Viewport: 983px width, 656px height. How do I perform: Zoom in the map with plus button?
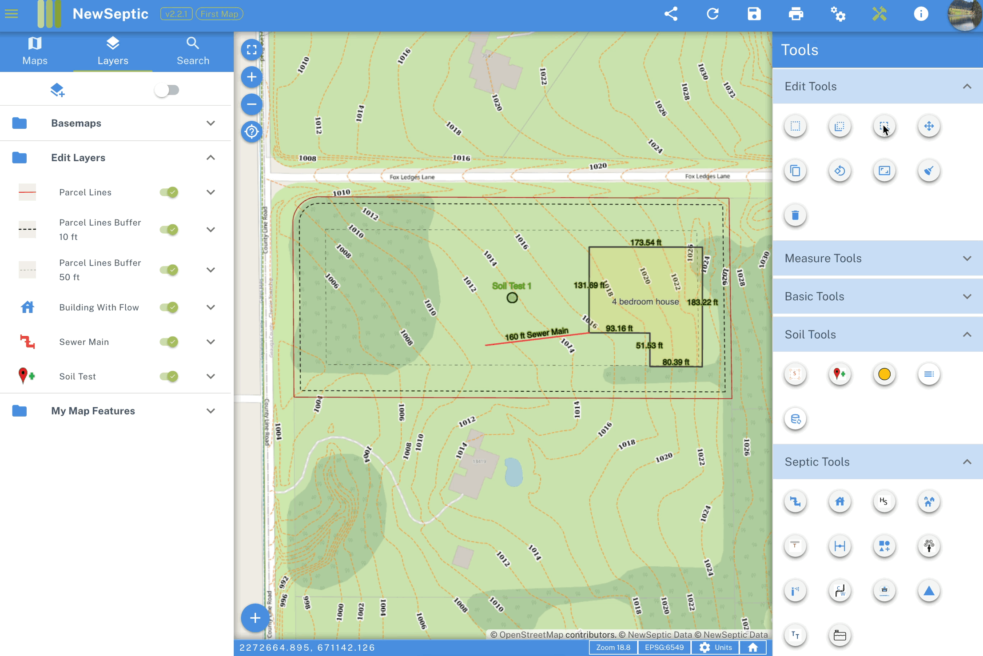[251, 77]
